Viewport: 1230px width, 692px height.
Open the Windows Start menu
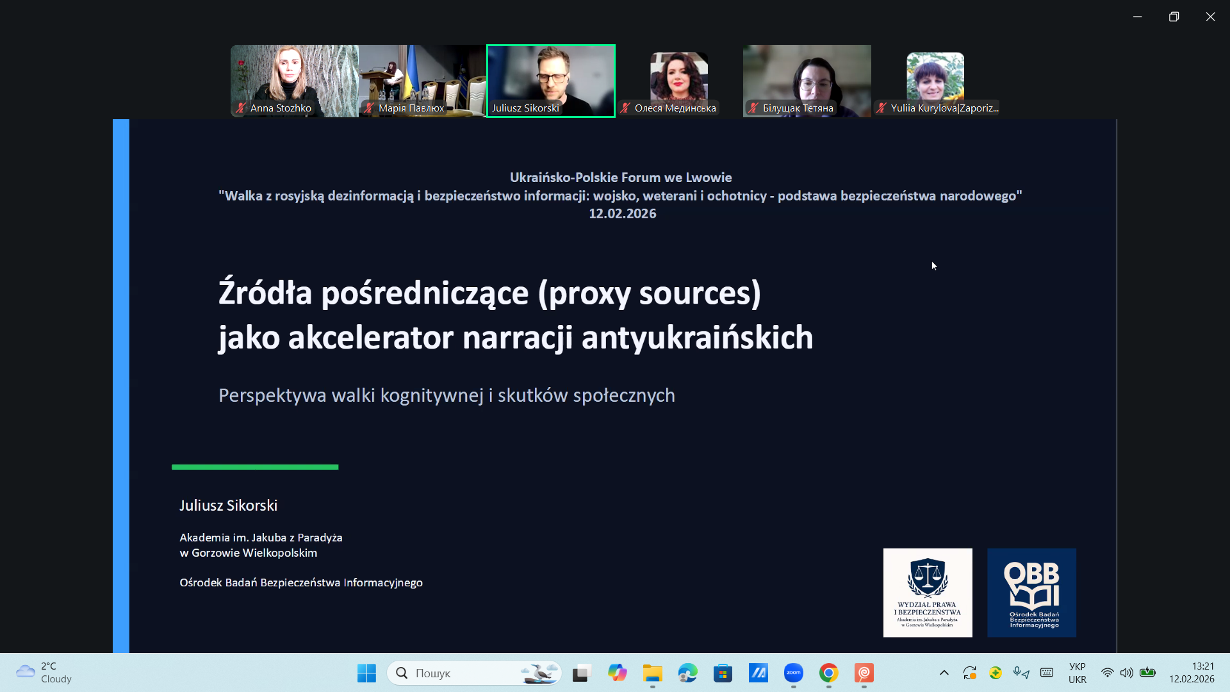[366, 673]
